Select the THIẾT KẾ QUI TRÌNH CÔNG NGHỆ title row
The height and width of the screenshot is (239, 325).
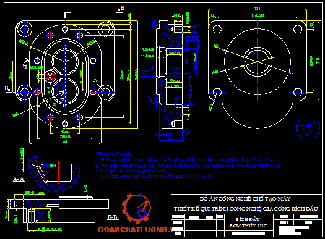[246, 209]
